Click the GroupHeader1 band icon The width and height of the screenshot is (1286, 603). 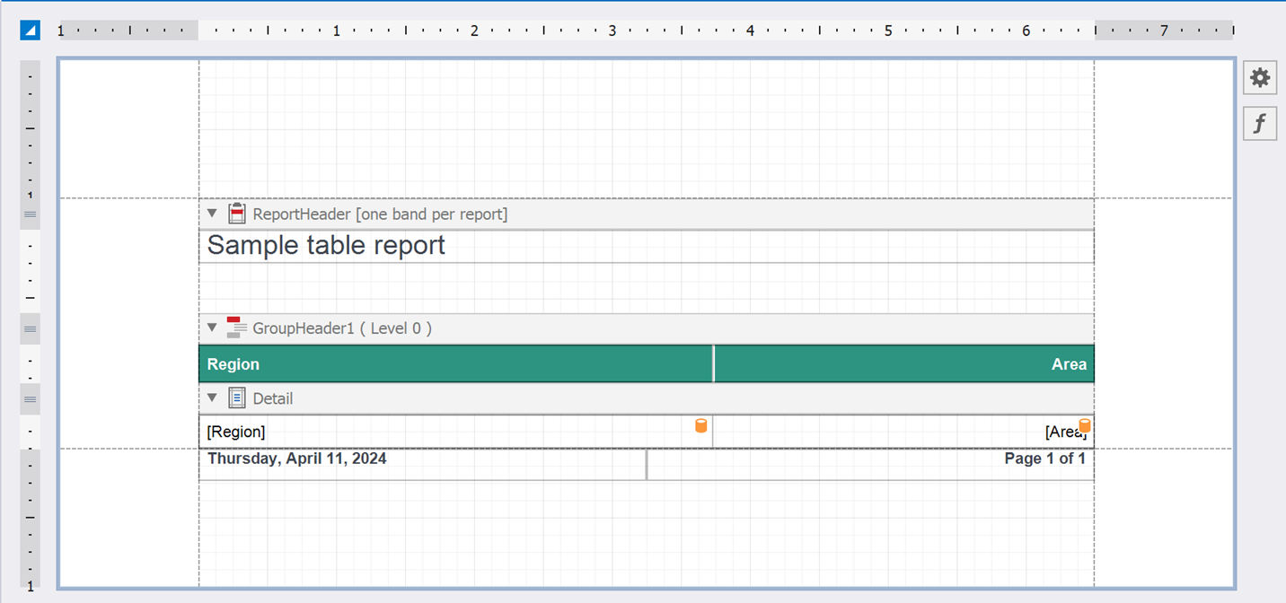pos(236,328)
